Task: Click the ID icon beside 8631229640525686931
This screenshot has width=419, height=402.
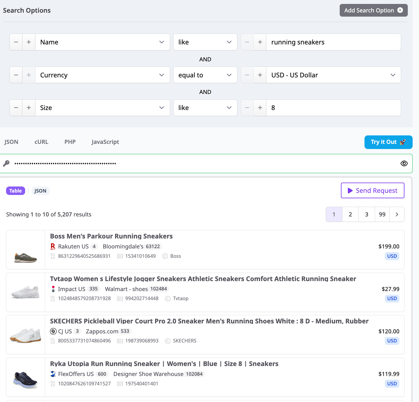Action: 53,256
